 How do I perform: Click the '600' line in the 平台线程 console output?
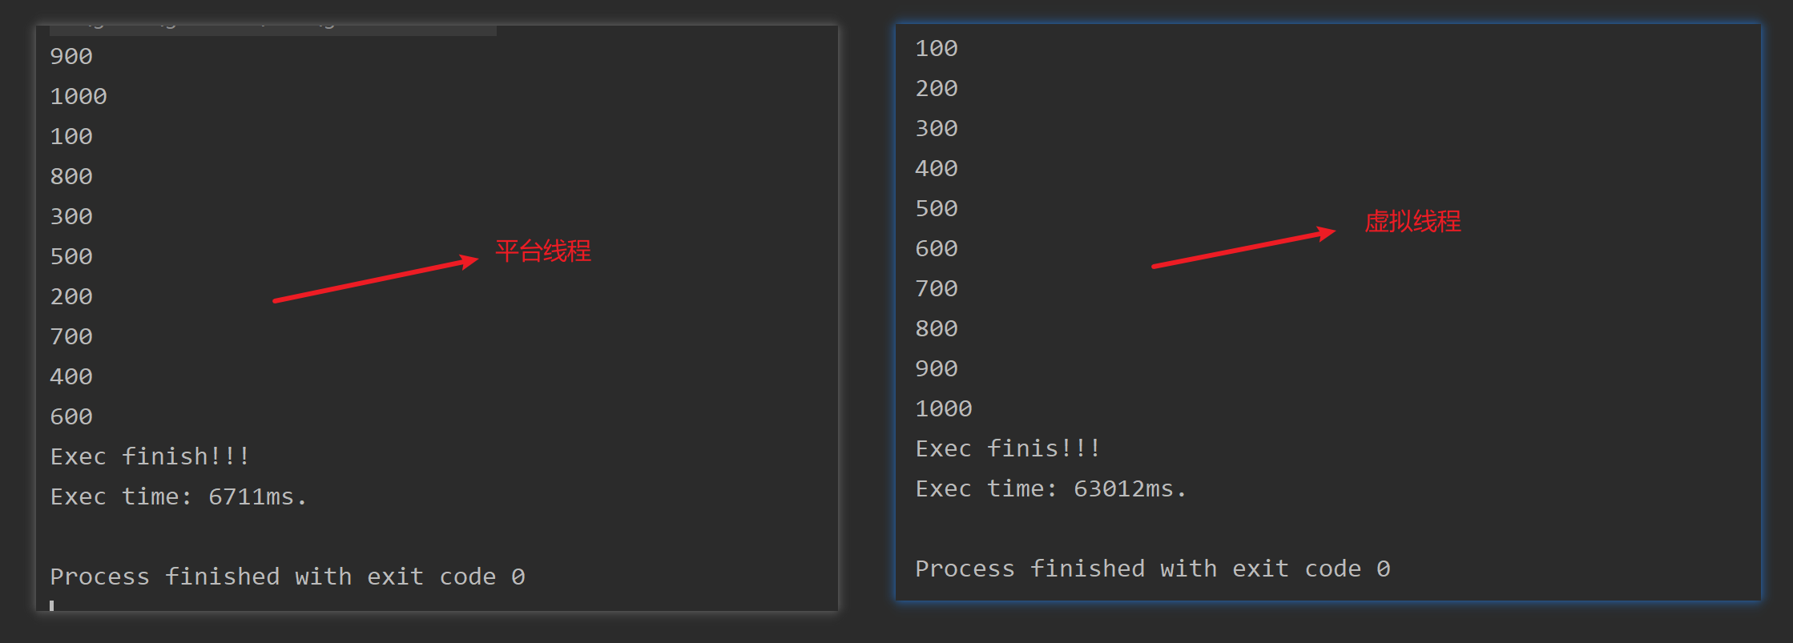(x=71, y=417)
